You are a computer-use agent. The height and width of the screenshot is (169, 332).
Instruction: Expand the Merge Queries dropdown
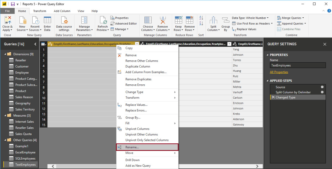pyautogui.click(x=303, y=18)
